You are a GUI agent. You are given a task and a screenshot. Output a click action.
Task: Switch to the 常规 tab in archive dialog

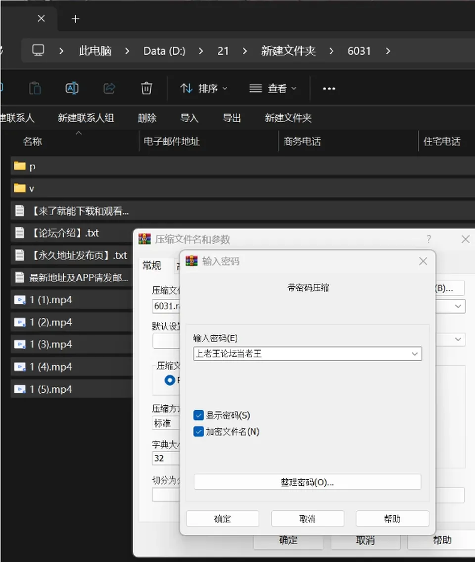(x=152, y=265)
